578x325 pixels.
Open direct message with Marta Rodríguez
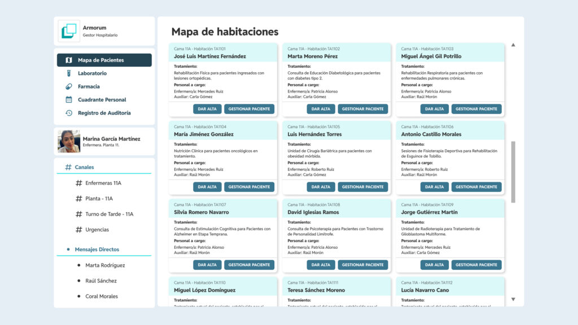pos(105,265)
